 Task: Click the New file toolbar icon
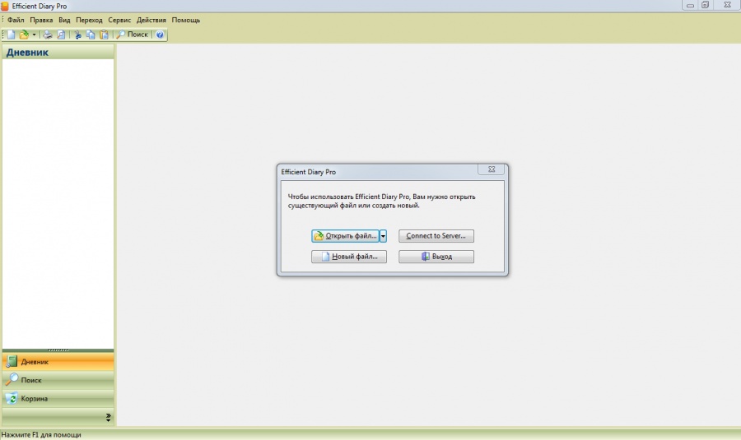point(11,35)
